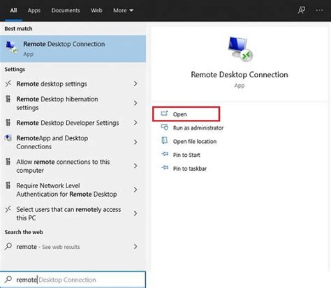Image resolution: width=331 pixels, height=288 pixels.
Task: Expand arrow for Remote Desktop Developer Settings
Action: pos(136,123)
